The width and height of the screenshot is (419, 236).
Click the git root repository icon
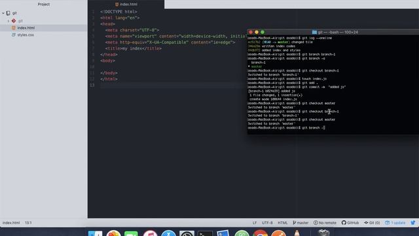(9, 13)
